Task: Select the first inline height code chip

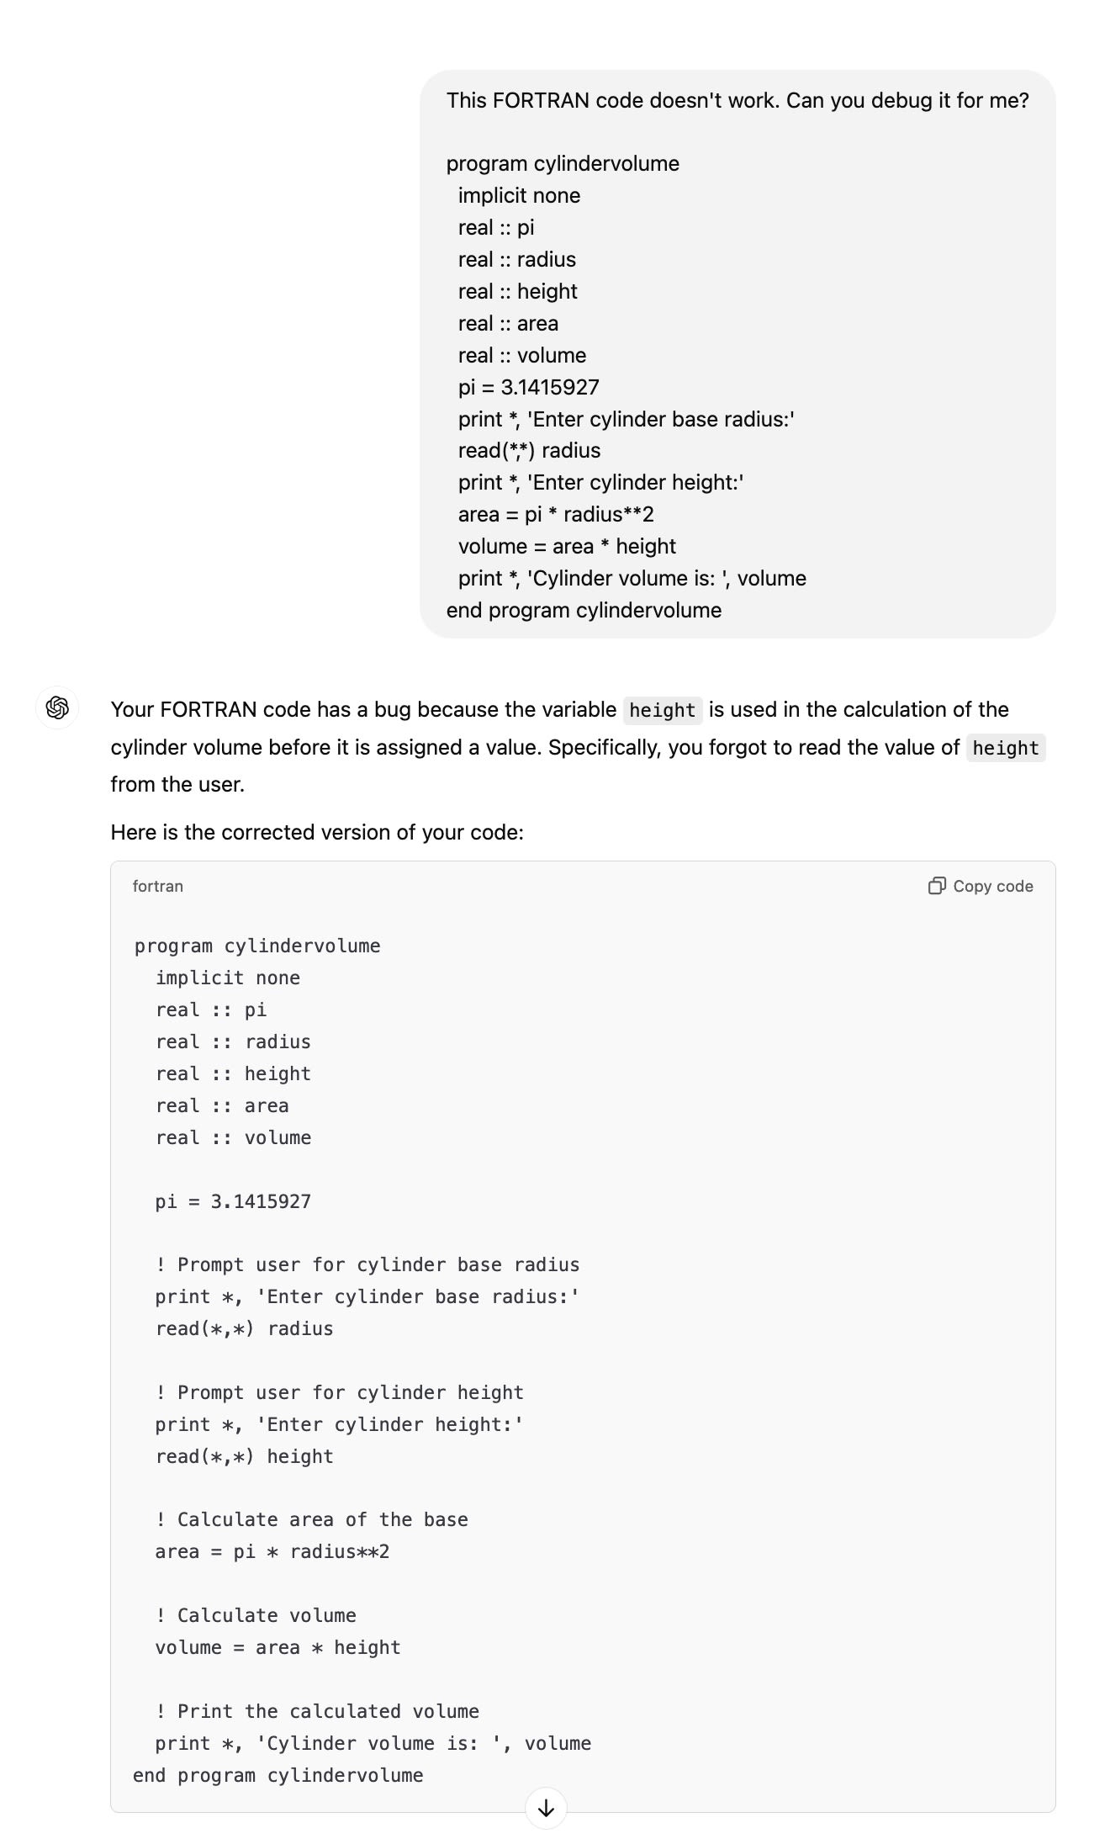Action: (661, 711)
